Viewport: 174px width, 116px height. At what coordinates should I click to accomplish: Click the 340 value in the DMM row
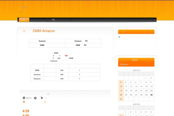pos(62,70)
